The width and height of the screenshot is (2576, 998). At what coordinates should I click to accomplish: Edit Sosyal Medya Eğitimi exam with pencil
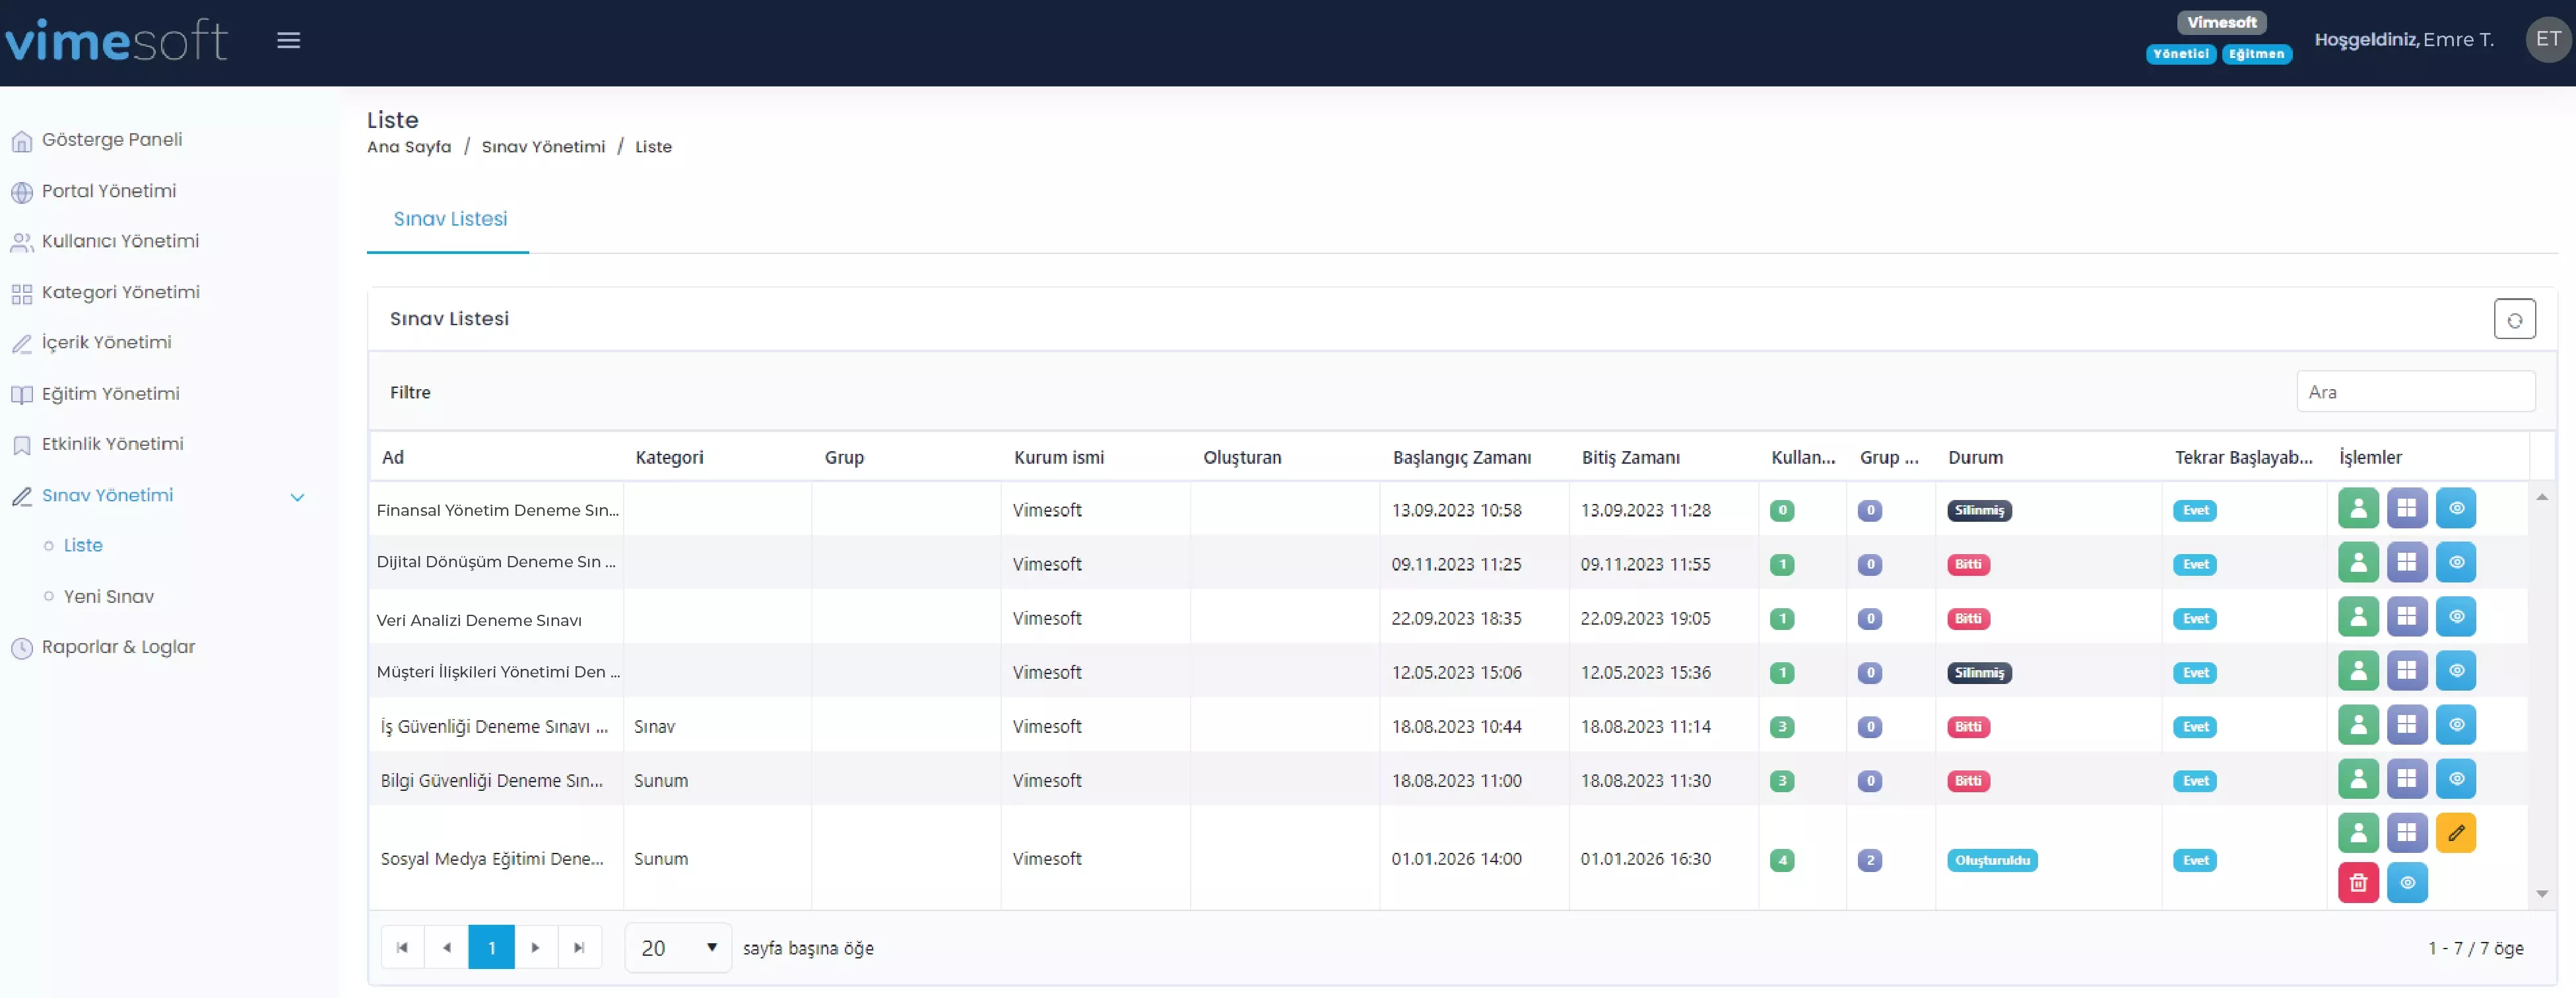tap(2456, 832)
